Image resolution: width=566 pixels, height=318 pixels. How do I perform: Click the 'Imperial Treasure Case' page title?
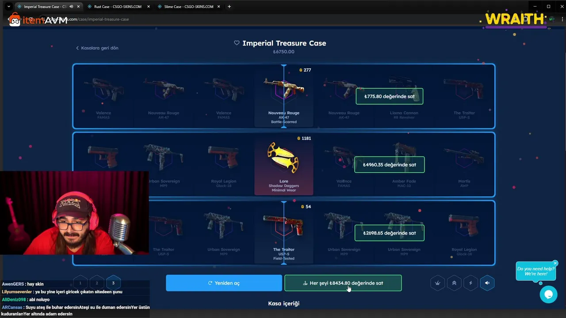click(284, 43)
